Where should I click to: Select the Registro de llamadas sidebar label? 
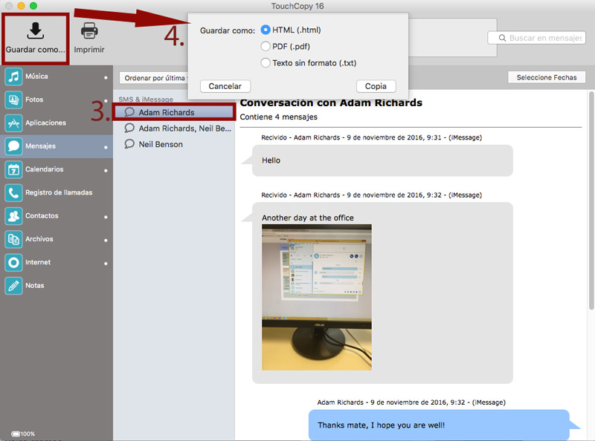tap(59, 192)
